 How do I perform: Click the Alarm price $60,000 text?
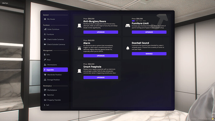(x=89, y=41)
